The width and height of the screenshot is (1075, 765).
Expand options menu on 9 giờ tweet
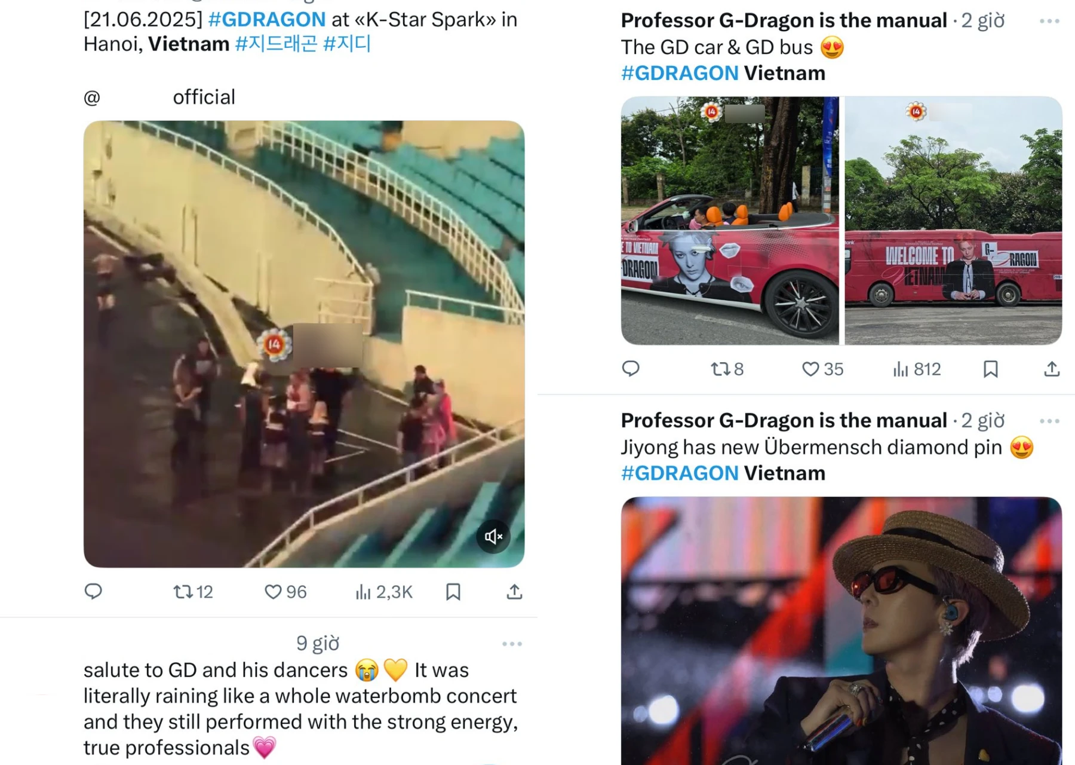(512, 644)
